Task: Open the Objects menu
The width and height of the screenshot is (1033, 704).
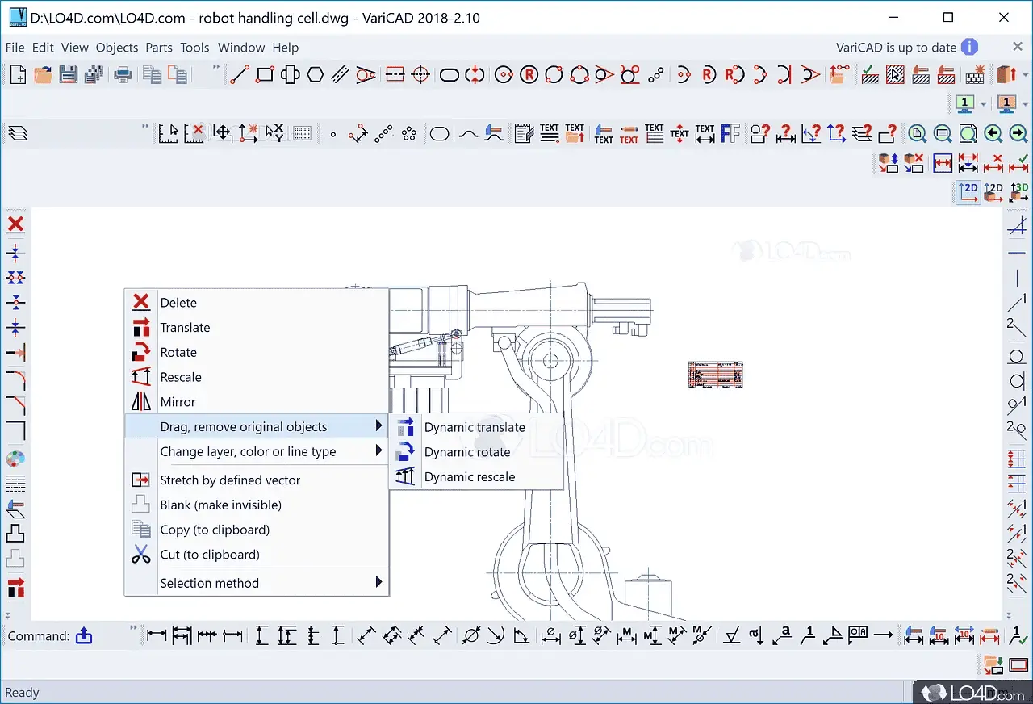Action: [x=117, y=48]
